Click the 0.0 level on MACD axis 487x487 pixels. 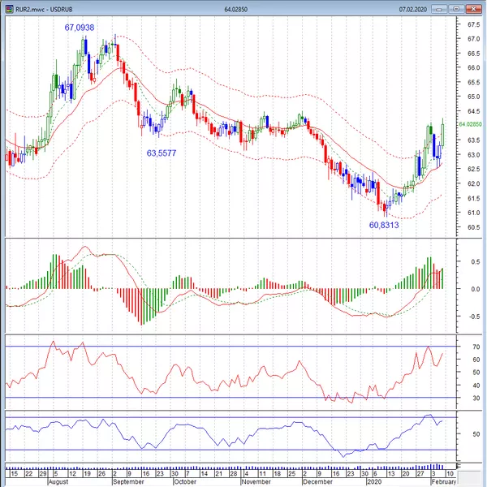[476, 289]
